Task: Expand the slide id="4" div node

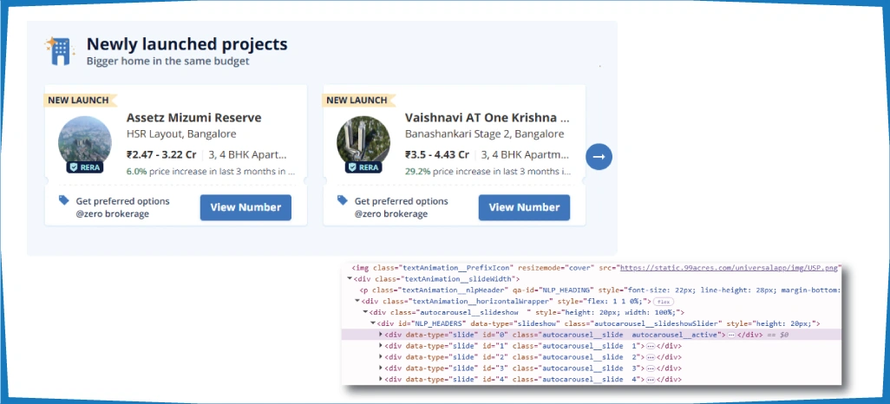Action: 382,379
